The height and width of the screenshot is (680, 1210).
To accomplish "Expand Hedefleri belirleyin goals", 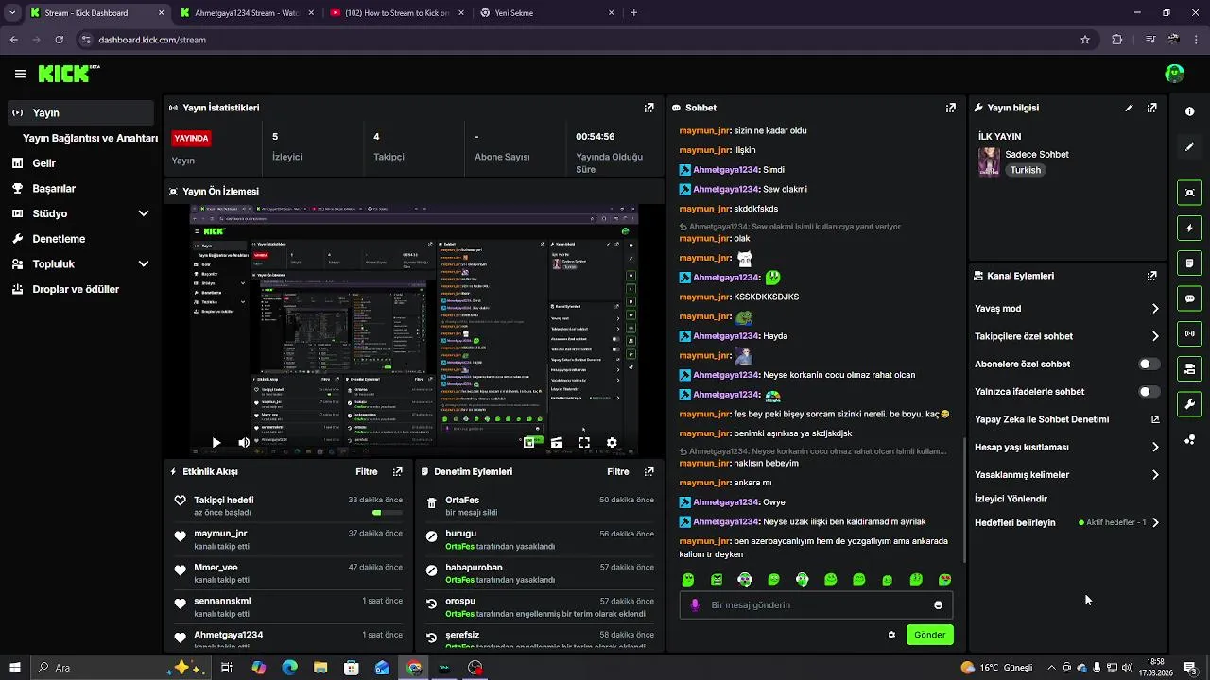I will click(1155, 522).
